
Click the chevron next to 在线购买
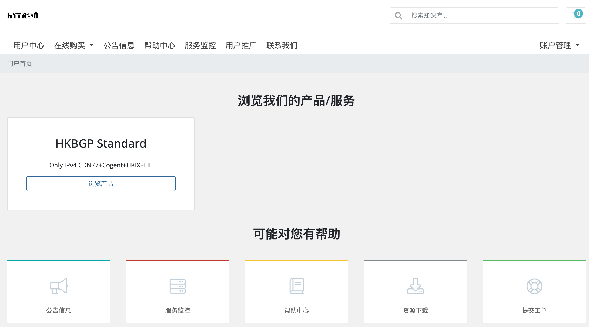92,46
